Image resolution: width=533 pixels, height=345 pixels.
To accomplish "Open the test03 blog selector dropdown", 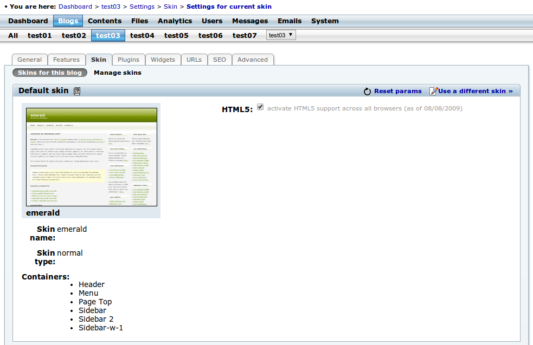I will 281,35.
